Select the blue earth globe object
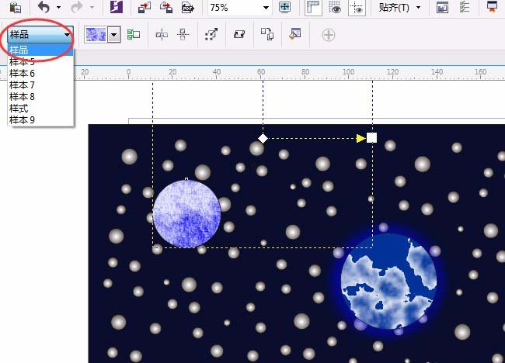 point(389,282)
